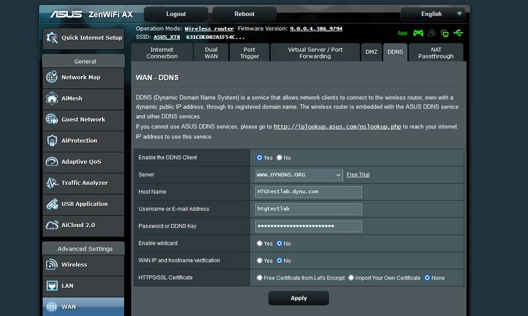Click the Traffic Analyzer pulse icon
The image size is (528, 316).
pyautogui.click(x=52, y=183)
